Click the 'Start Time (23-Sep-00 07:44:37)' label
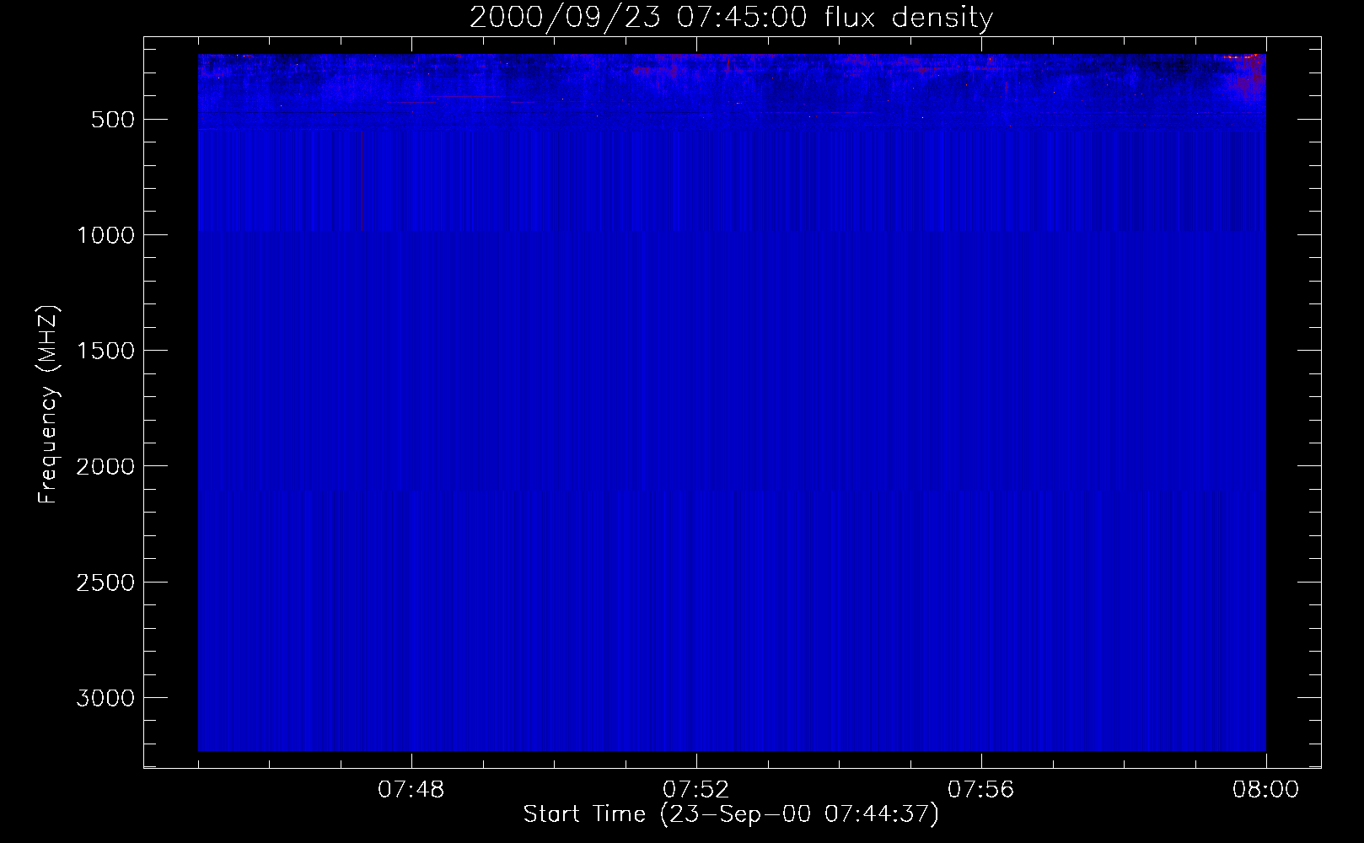 [731, 814]
